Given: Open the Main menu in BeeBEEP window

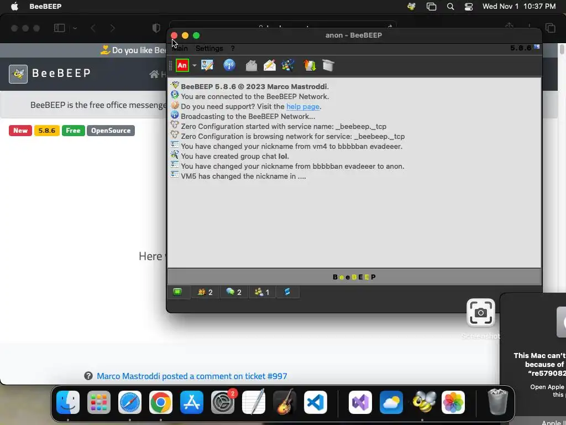Looking at the screenshot, I should click(x=180, y=49).
